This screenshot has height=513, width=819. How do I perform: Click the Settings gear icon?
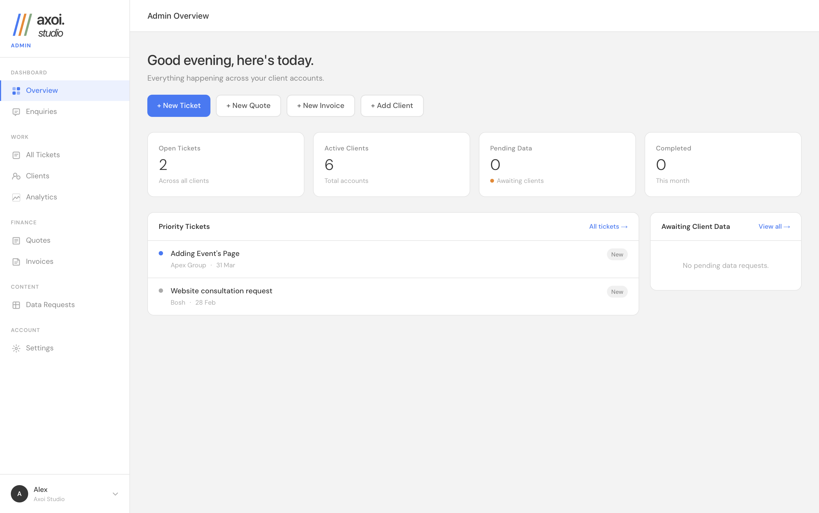(x=16, y=348)
